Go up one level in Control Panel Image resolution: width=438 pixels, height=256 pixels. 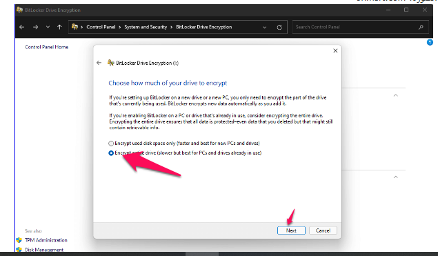[x=59, y=27]
